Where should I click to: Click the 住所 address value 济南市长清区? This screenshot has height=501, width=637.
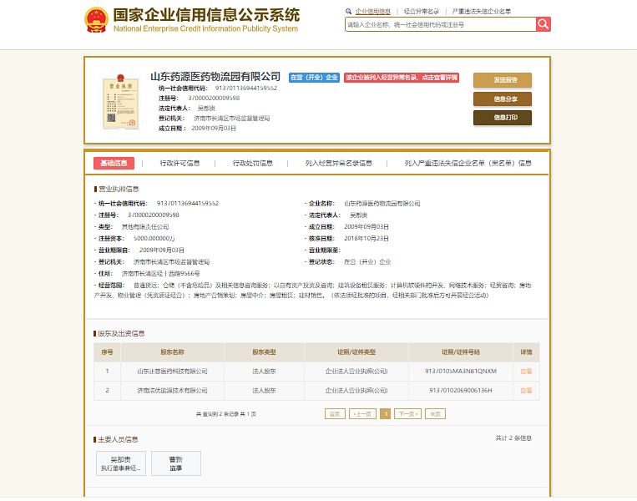pyautogui.click(x=161, y=274)
